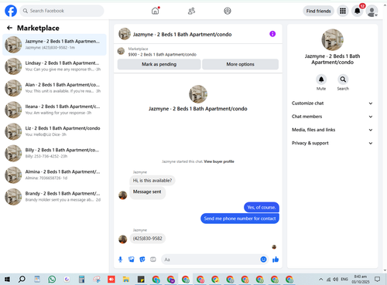Mute this conversation with the bell icon

tap(321, 80)
